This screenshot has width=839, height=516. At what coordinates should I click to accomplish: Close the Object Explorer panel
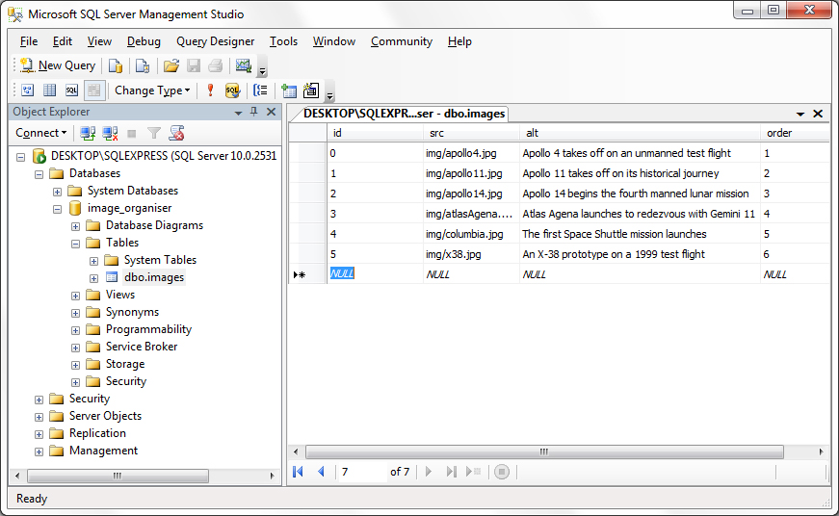272,112
